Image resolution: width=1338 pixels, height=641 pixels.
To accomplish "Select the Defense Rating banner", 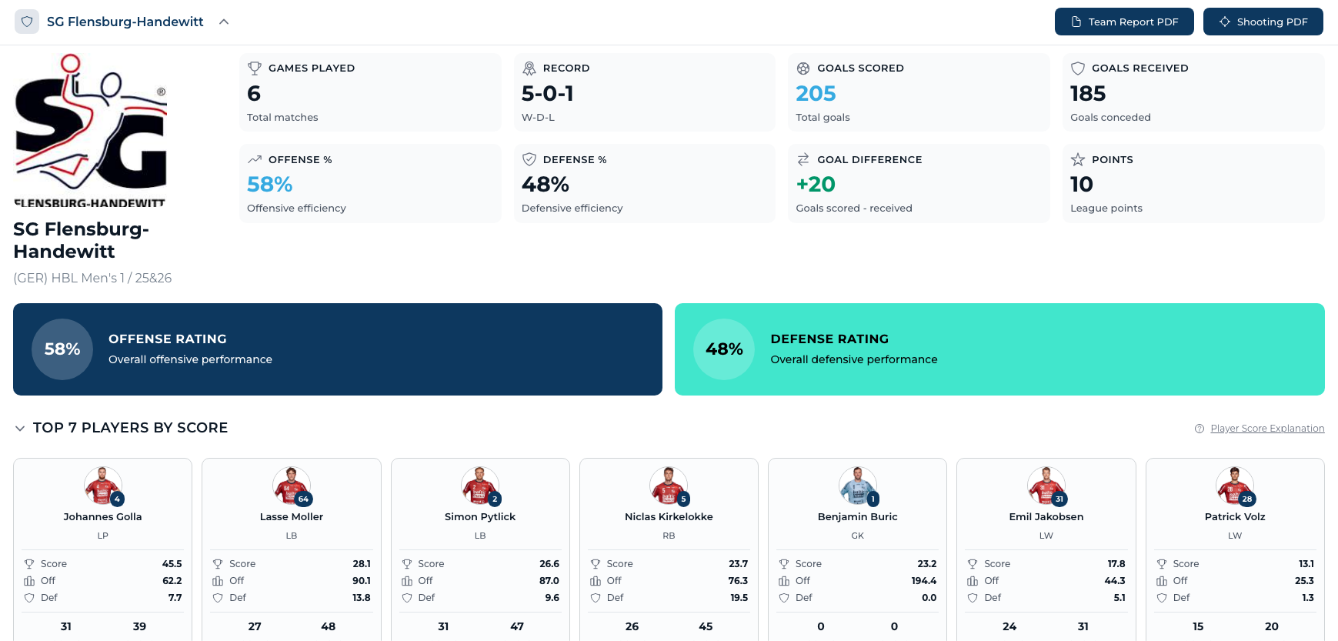I will click(x=999, y=349).
